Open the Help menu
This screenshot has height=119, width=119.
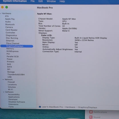click(x=62, y=1)
